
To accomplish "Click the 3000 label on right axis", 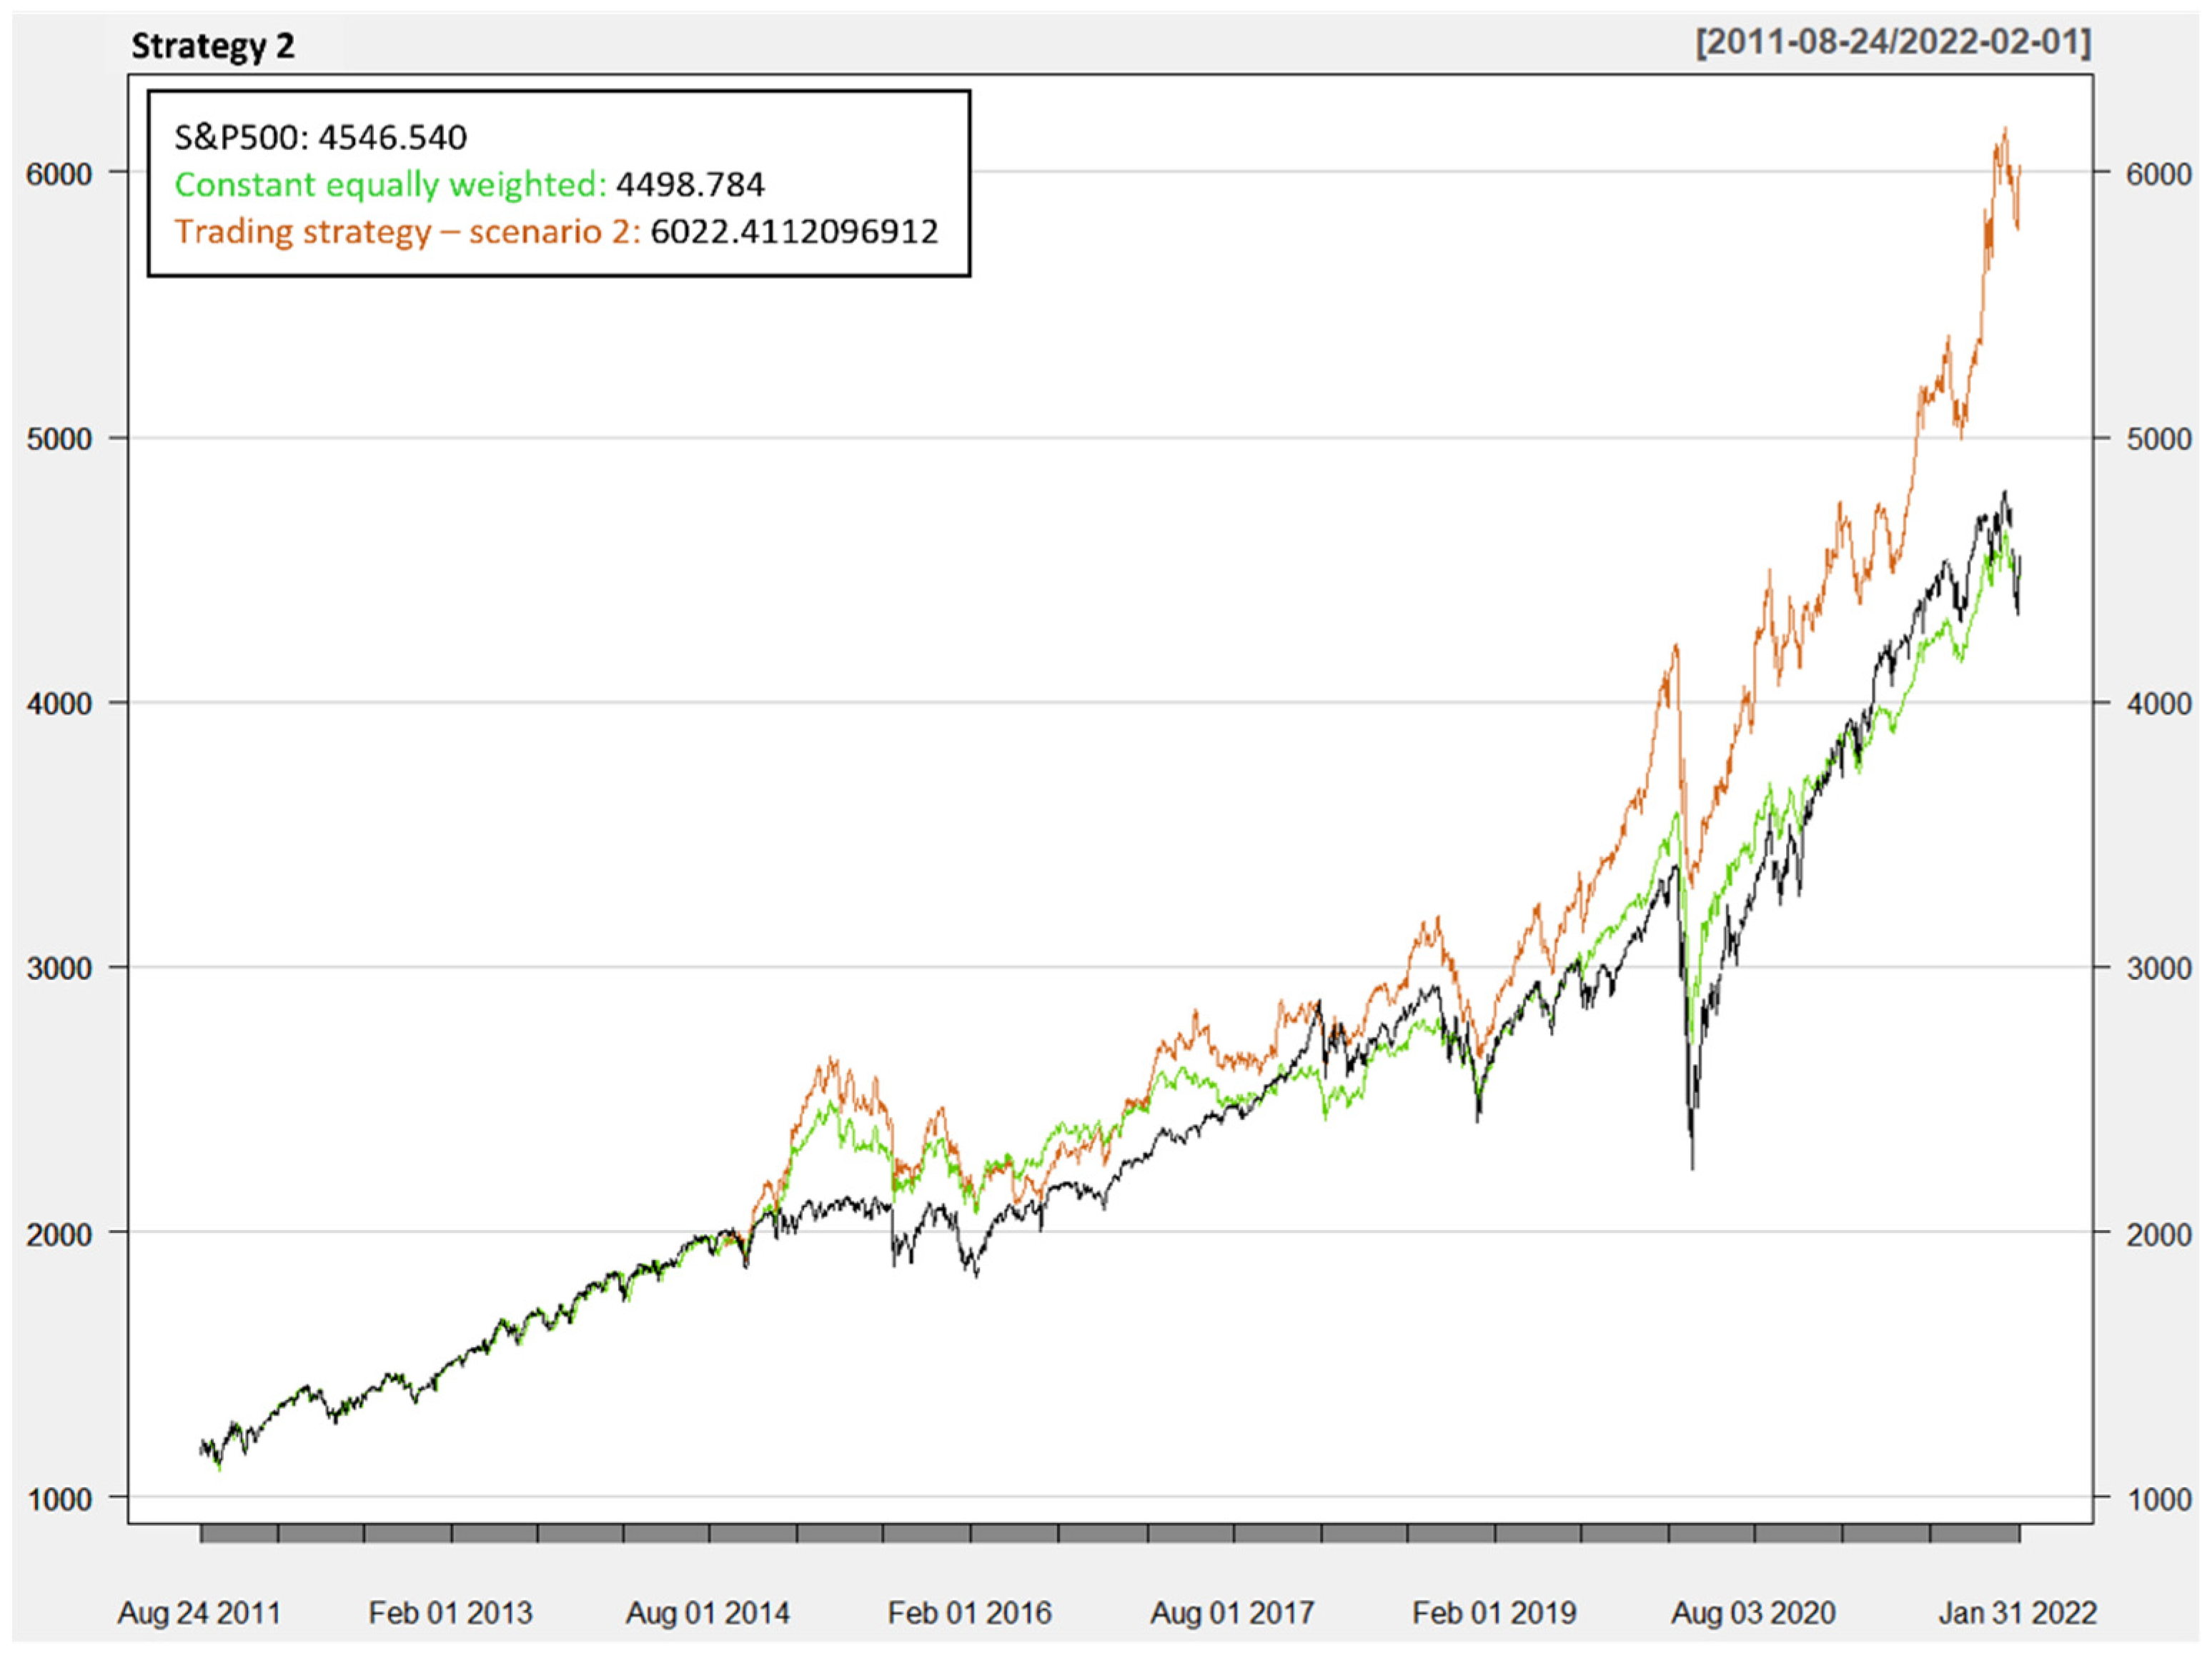I will [2158, 969].
